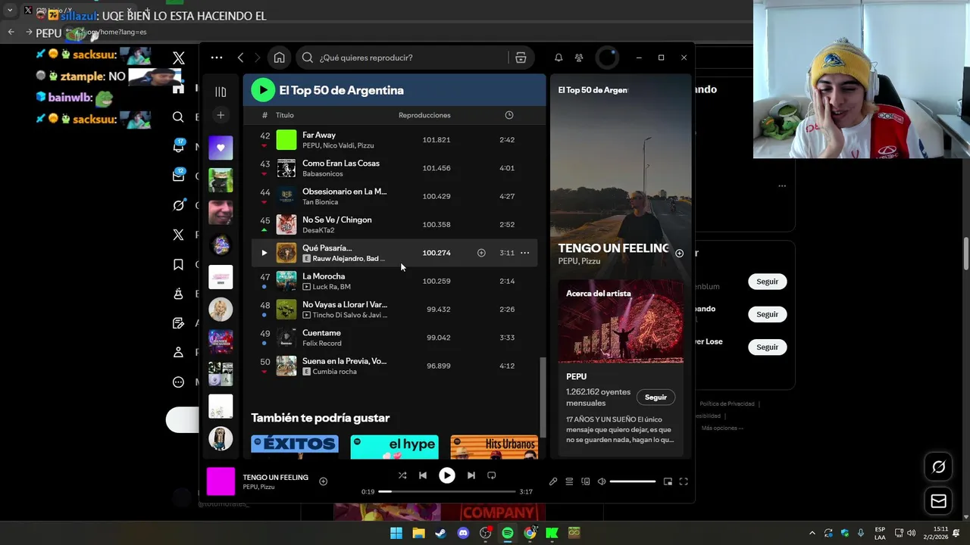Open the Browse icon in the search bar
This screenshot has width=970, height=545.
click(x=521, y=58)
